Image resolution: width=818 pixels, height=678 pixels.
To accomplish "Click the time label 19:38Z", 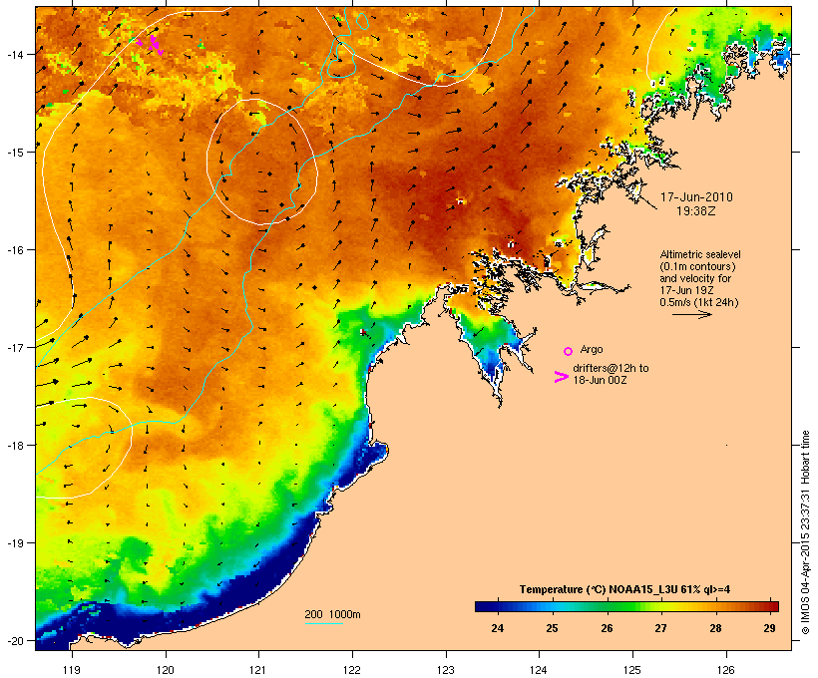I will pyautogui.click(x=696, y=211).
